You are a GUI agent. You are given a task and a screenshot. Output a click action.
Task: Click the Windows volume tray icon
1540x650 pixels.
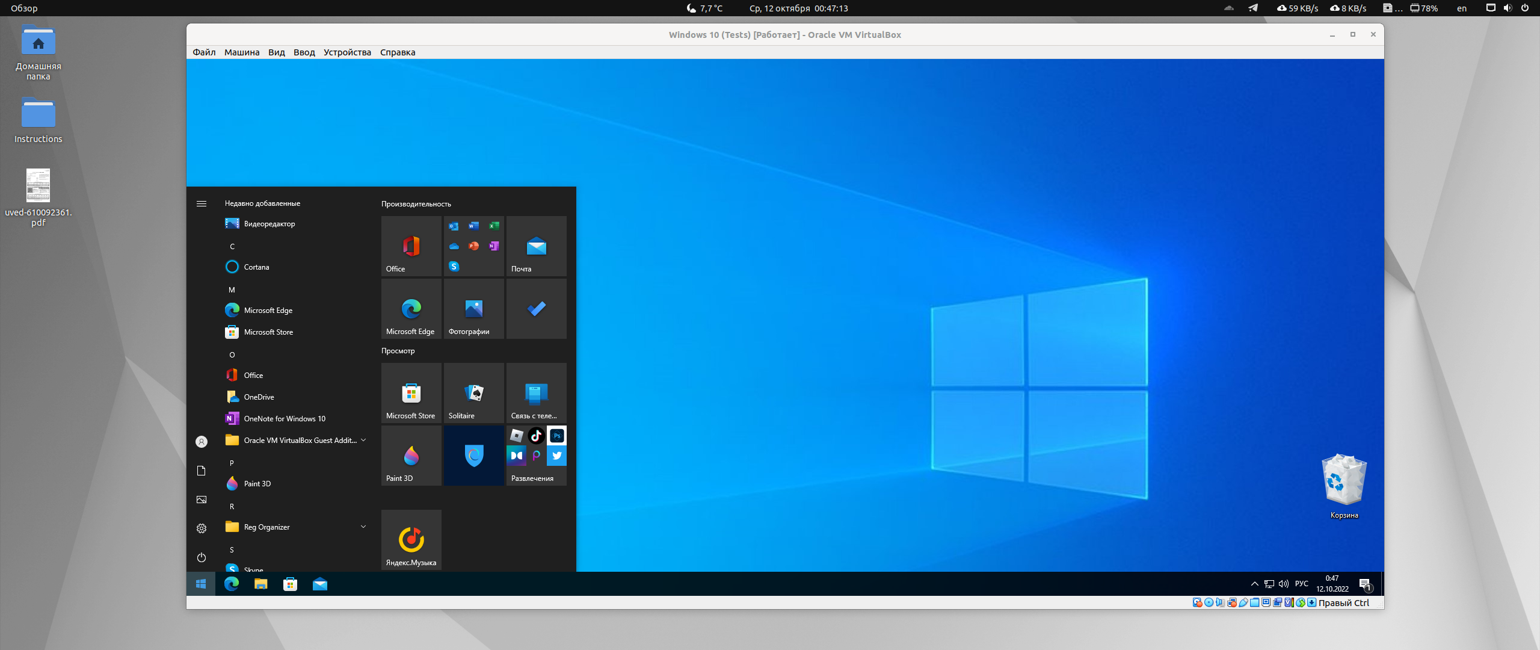pos(1284,584)
